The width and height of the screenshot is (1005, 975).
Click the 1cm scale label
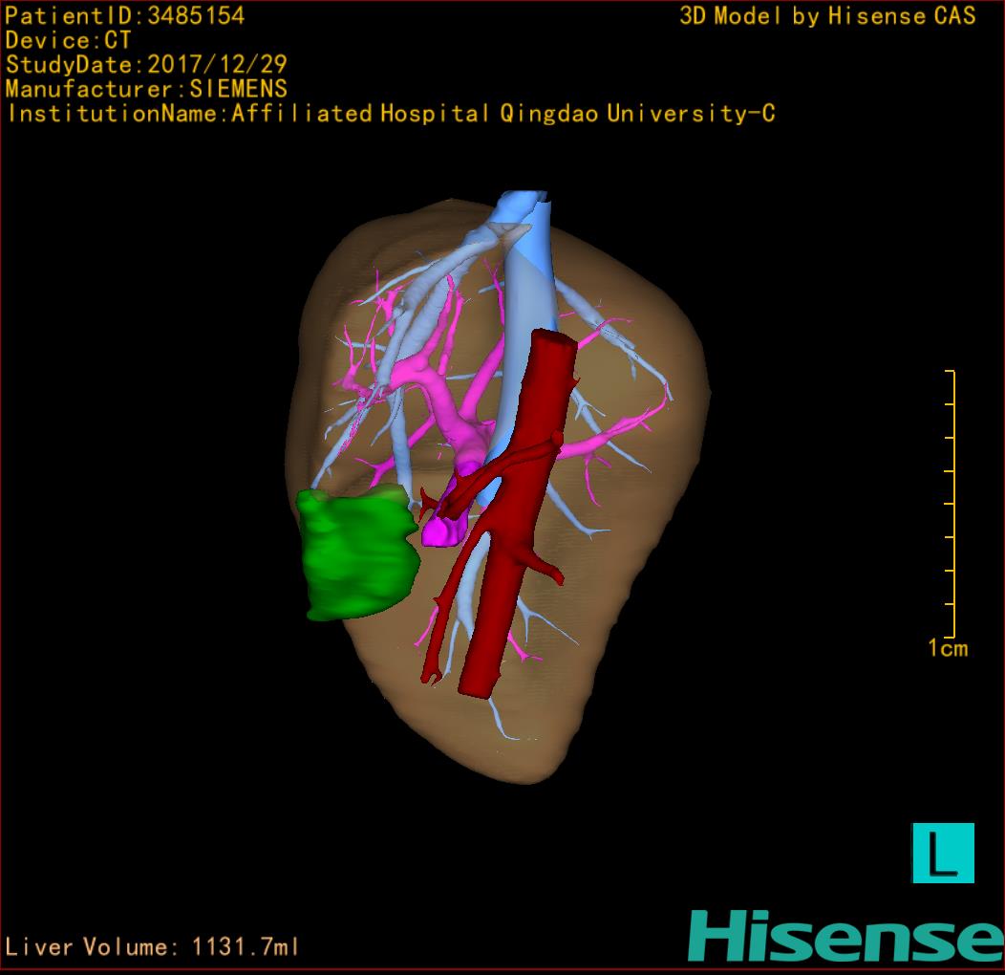[x=948, y=649]
